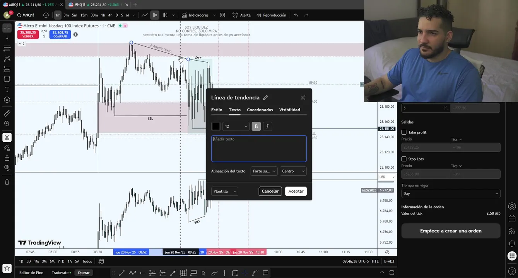Switch to the Visibilidad tab

pos(290,110)
